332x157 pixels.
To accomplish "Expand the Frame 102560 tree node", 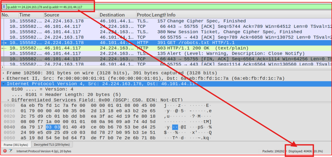I will pyautogui.click(x=4, y=73).
